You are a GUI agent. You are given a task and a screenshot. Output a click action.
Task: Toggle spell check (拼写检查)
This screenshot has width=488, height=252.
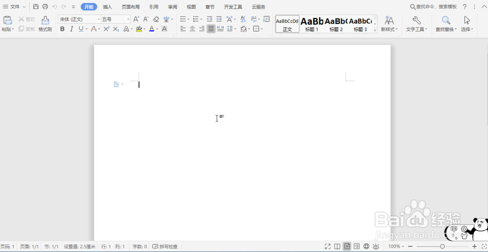click(165, 247)
